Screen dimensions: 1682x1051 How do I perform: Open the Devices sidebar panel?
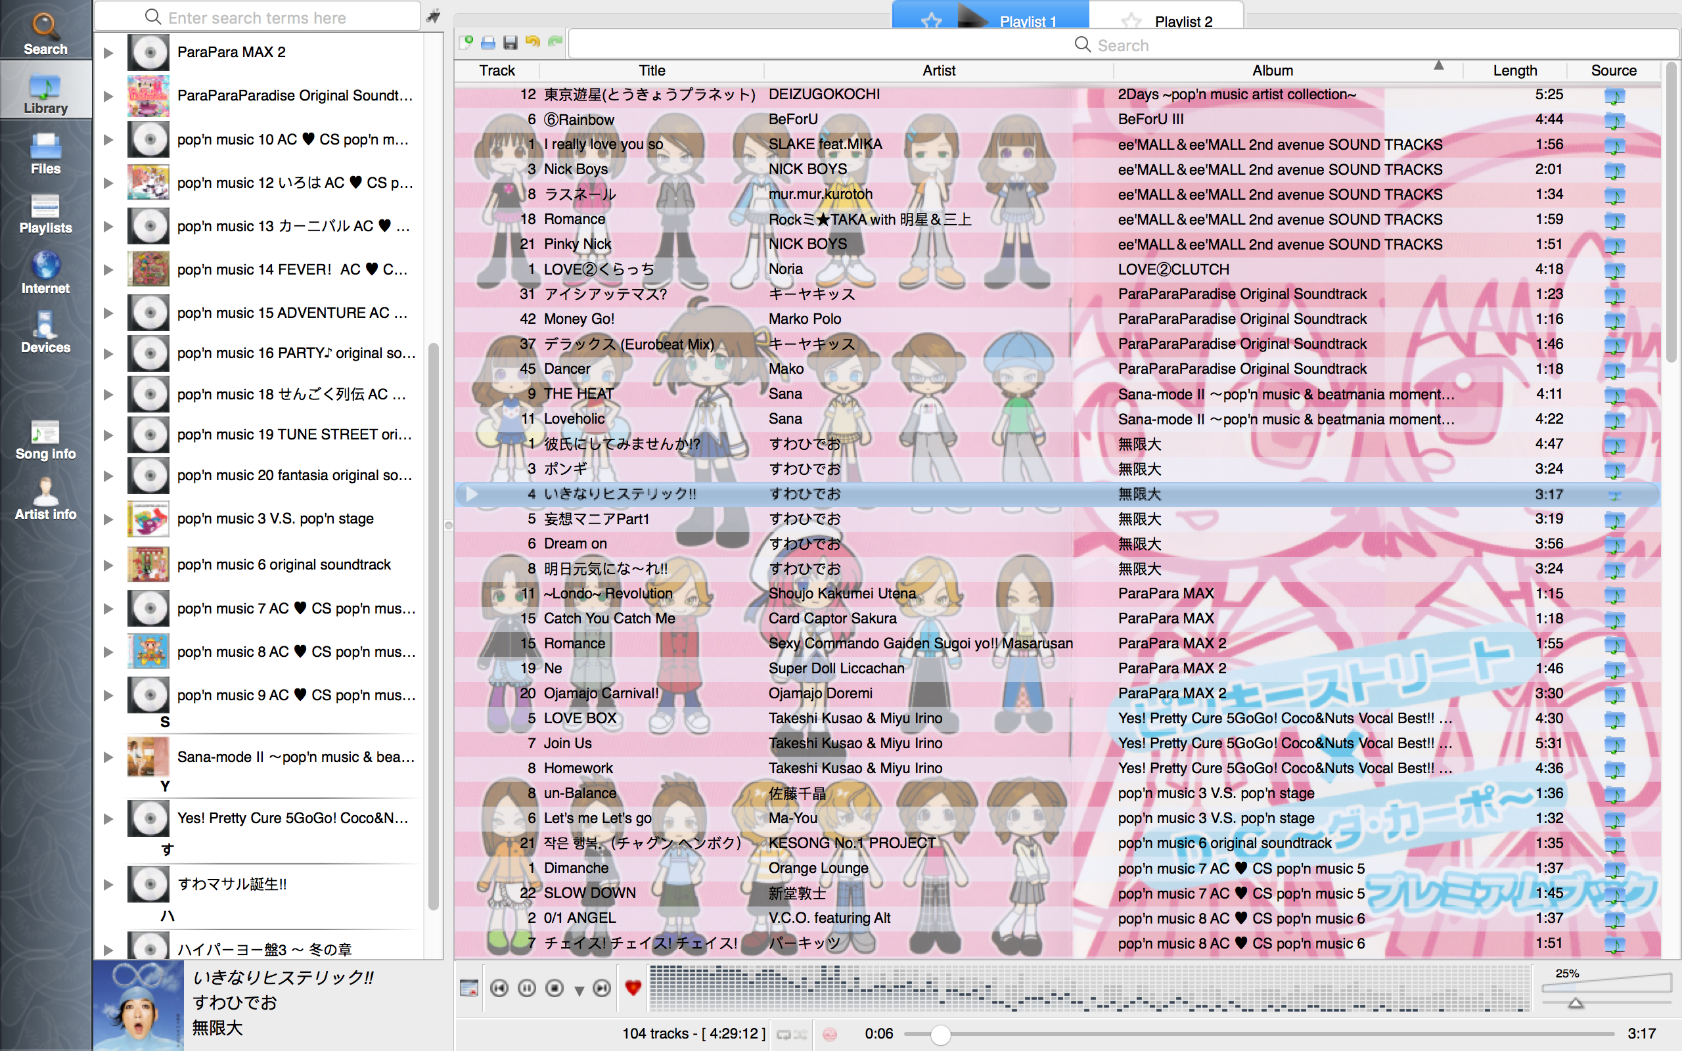[45, 333]
